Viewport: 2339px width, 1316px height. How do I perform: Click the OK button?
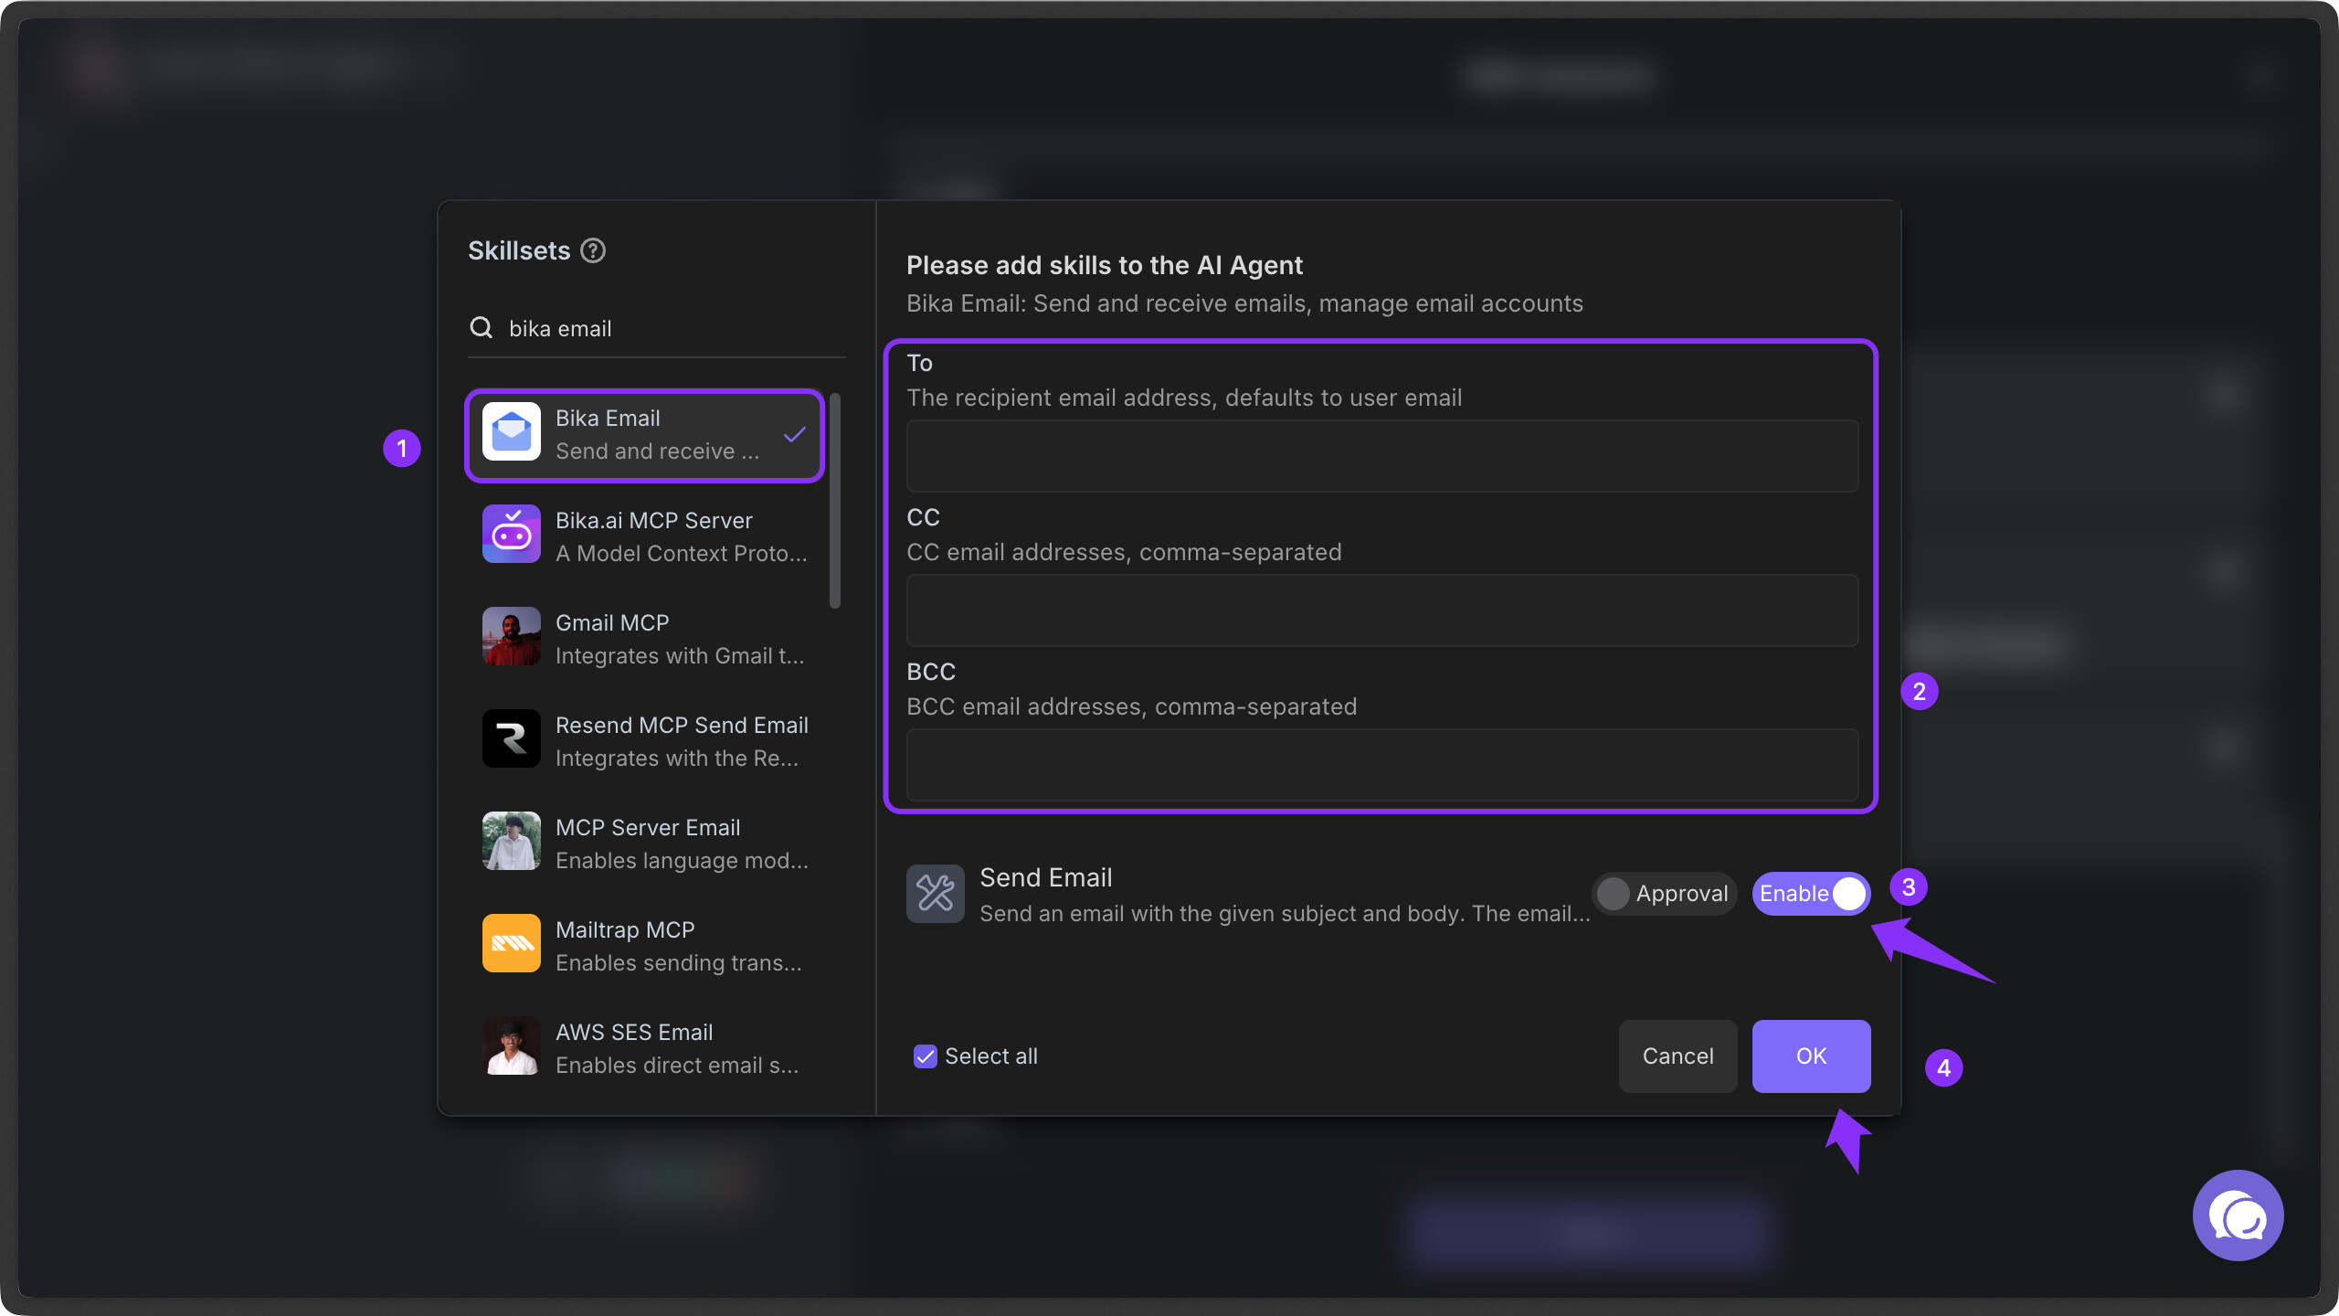[1810, 1056]
